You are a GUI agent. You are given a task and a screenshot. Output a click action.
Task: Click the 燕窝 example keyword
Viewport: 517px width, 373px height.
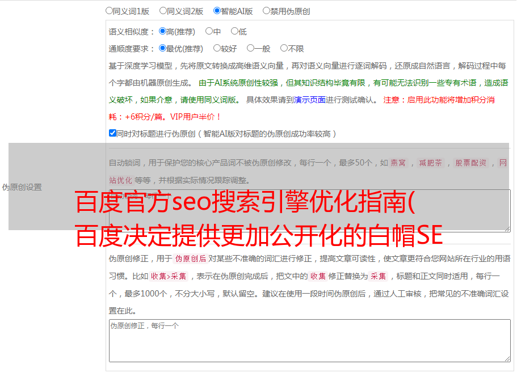coord(398,163)
